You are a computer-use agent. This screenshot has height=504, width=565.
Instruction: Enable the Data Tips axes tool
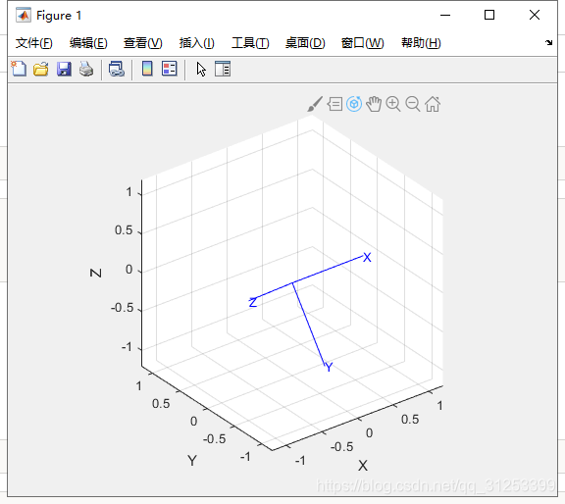(x=335, y=104)
